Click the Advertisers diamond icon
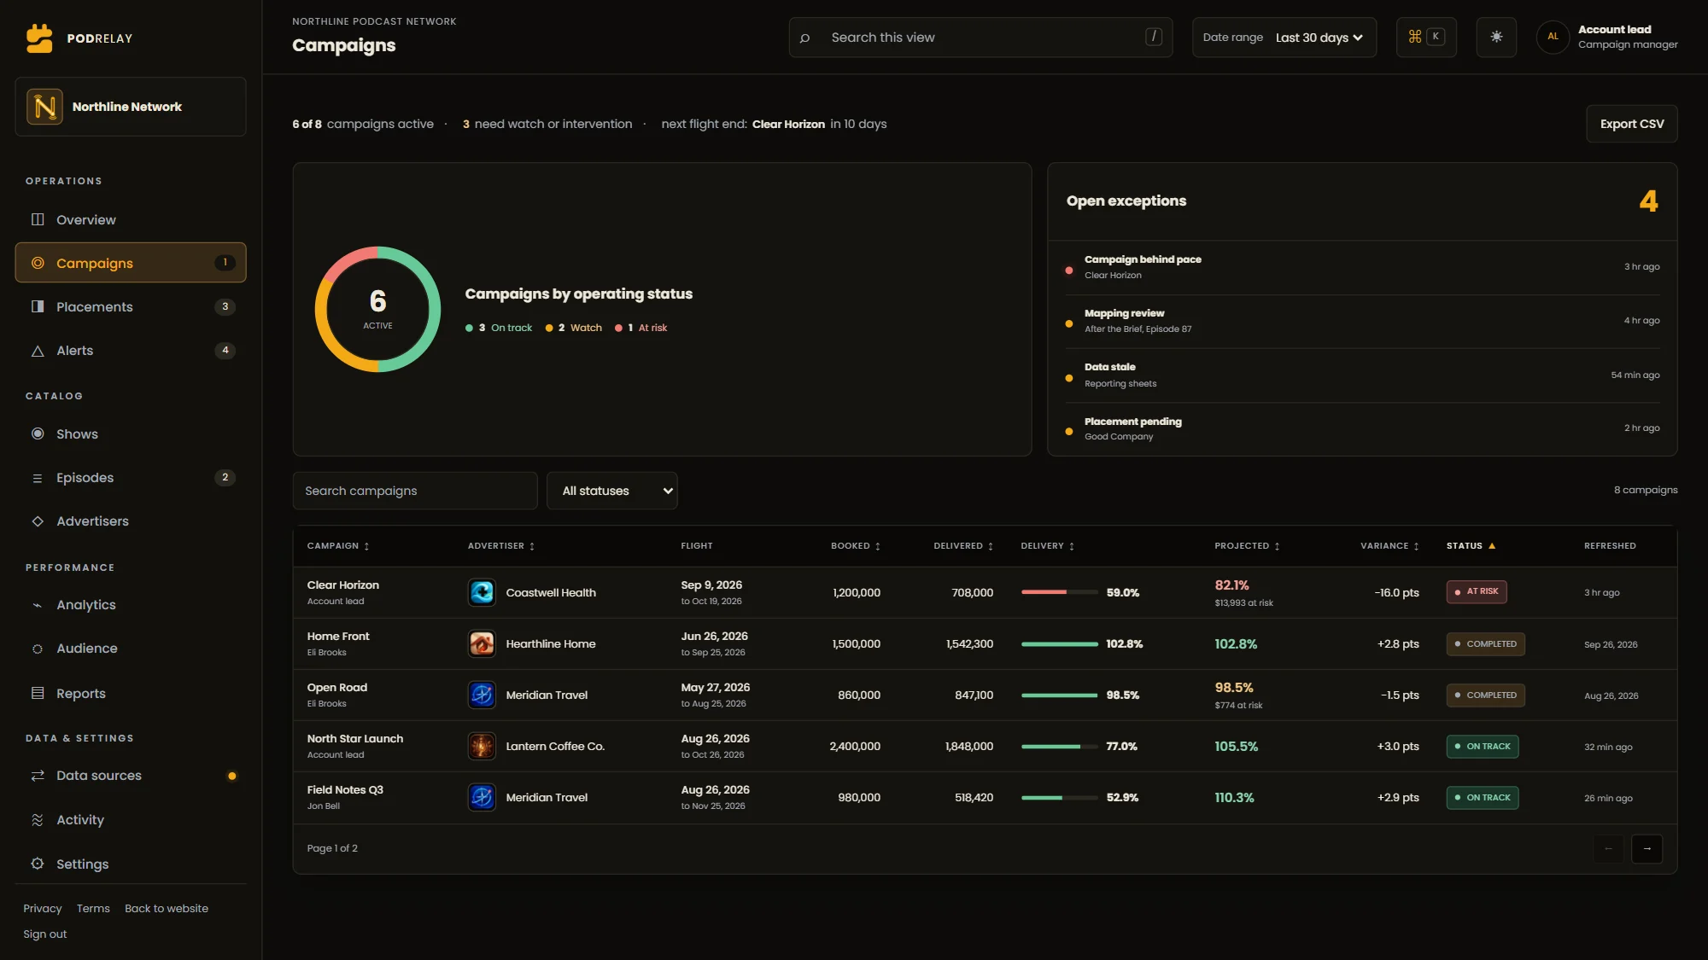1708x960 pixels. (38, 521)
